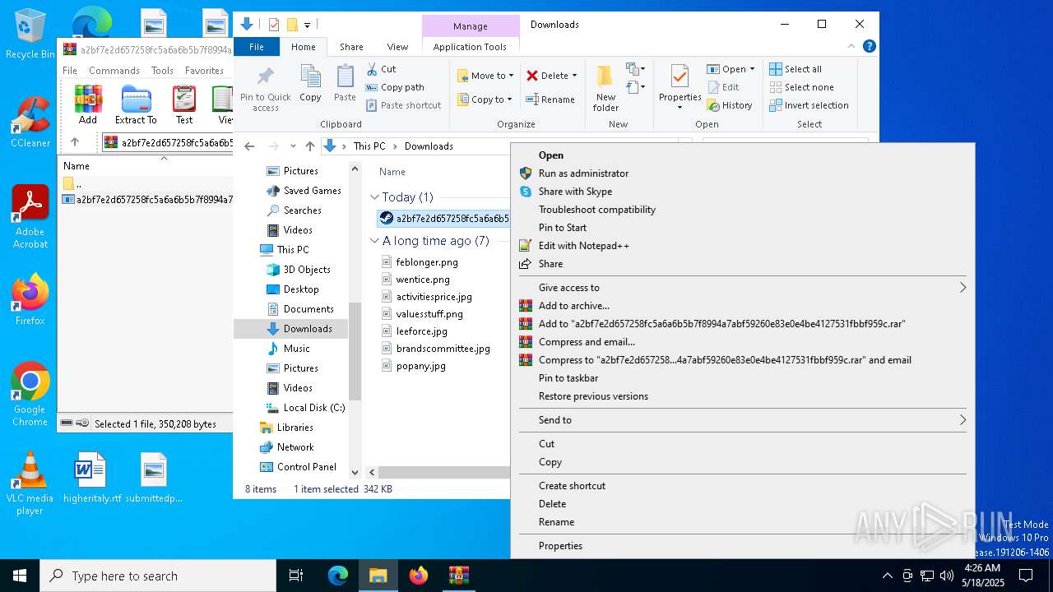Click the navigation pane scroll down arrow
1053x592 pixels.
tap(355, 472)
